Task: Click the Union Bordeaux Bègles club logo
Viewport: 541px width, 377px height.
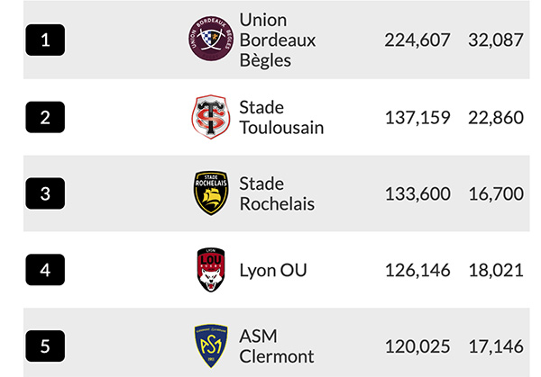Action: pos(211,38)
